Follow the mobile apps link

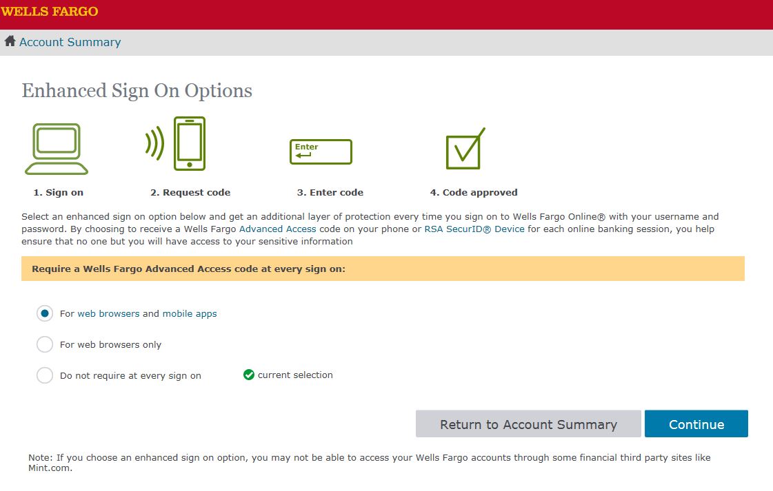pyautogui.click(x=190, y=314)
